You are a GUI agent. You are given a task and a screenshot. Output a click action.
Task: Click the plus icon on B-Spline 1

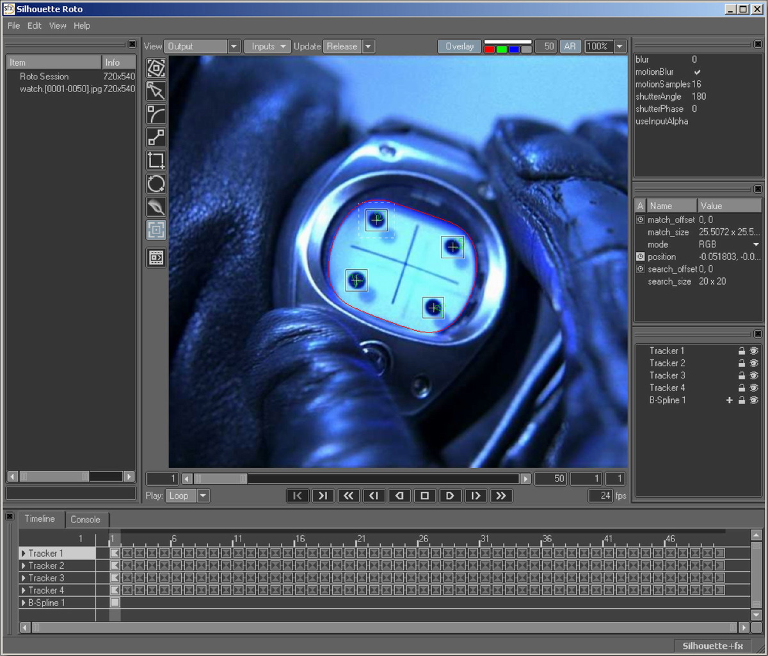coord(729,400)
